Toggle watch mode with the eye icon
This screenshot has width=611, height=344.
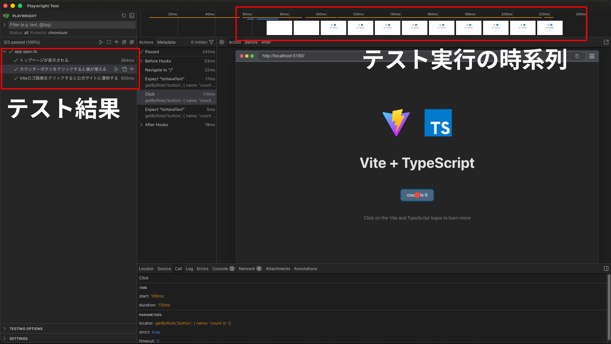coord(116,42)
